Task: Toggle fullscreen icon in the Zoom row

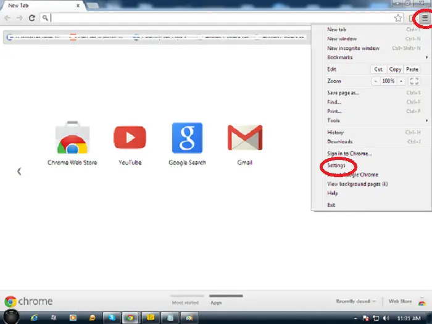Action: [x=414, y=81]
